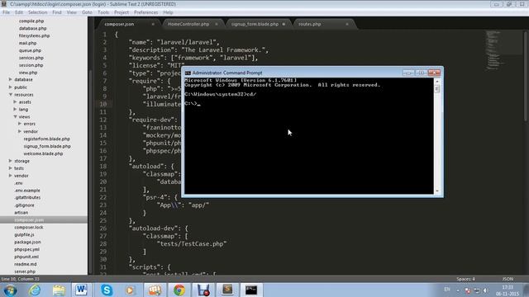Click the EN language indicator in tray
The height and width of the screenshot is (297, 529).
point(447,290)
